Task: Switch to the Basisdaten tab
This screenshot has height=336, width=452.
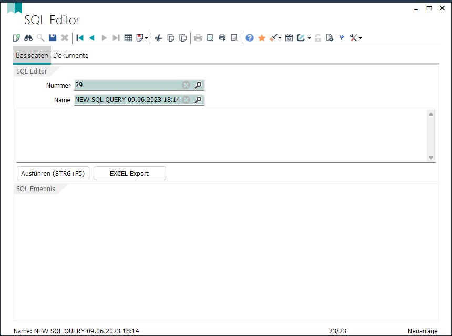Action: [x=32, y=55]
